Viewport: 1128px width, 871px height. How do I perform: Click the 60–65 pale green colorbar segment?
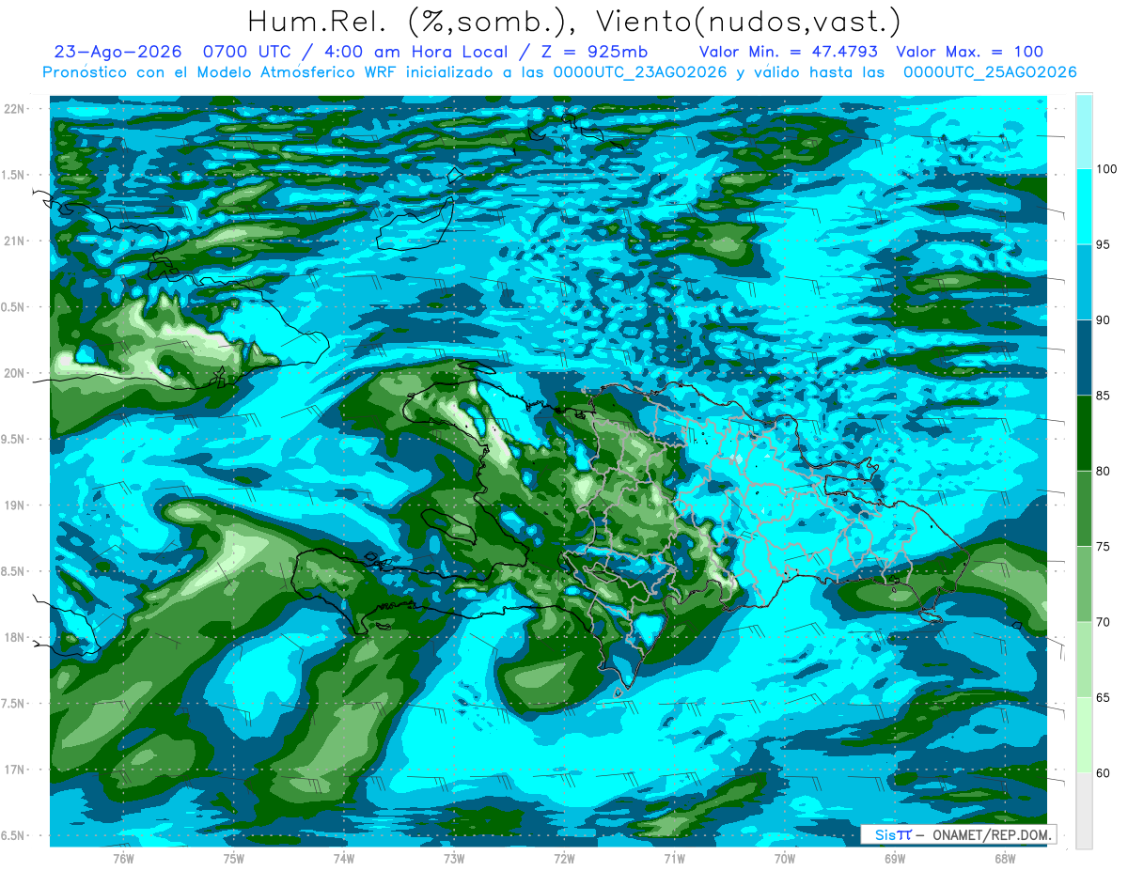tap(1084, 735)
